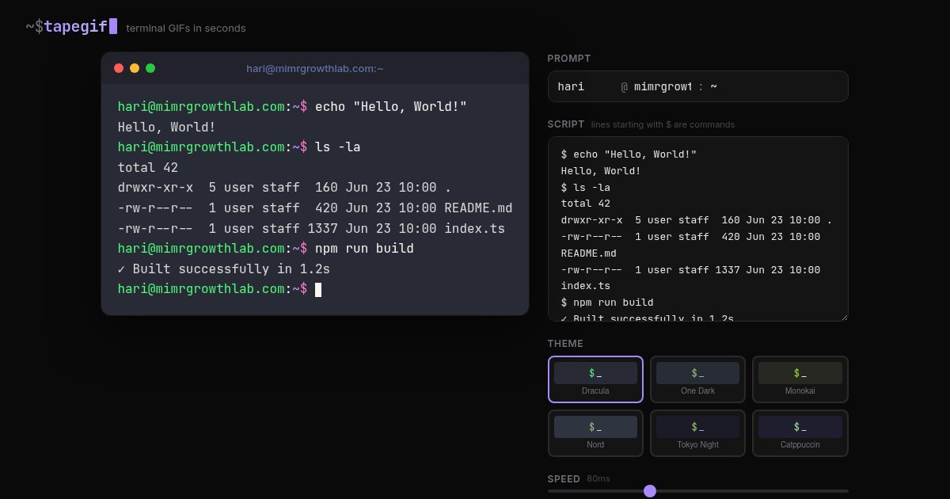Click the index.ts line in terminal preview
The image size is (950, 499).
311,228
